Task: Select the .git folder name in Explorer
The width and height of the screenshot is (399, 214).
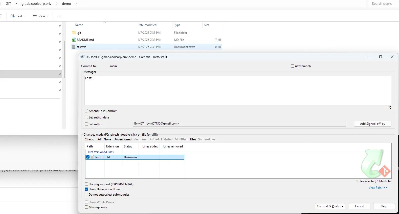Action: [x=79, y=33]
